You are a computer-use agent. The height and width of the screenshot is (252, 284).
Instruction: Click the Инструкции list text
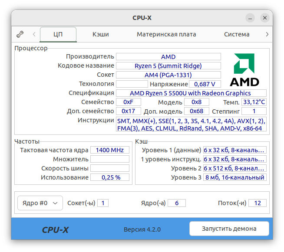[191, 124]
